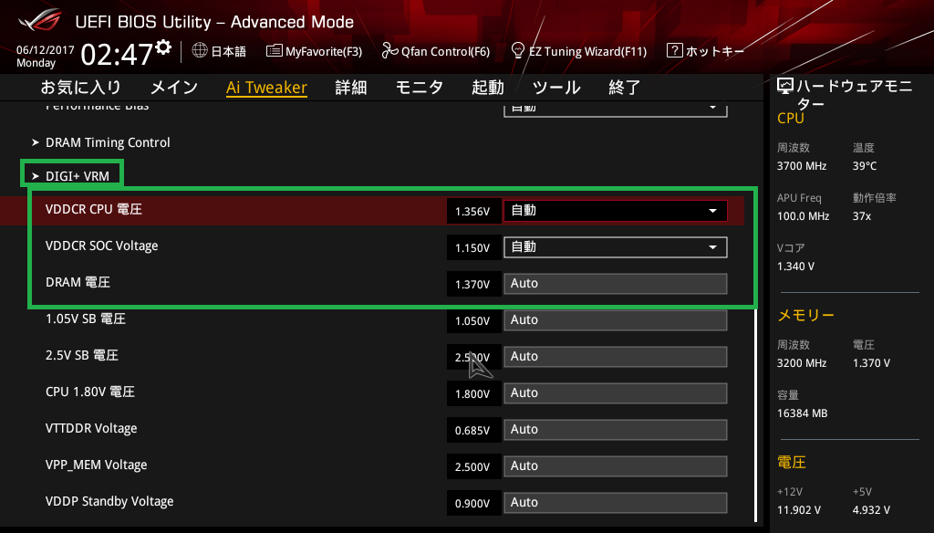Select 日本語 language button
The height and width of the screenshot is (533, 934).
pyautogui.click(x=229, y=51)
